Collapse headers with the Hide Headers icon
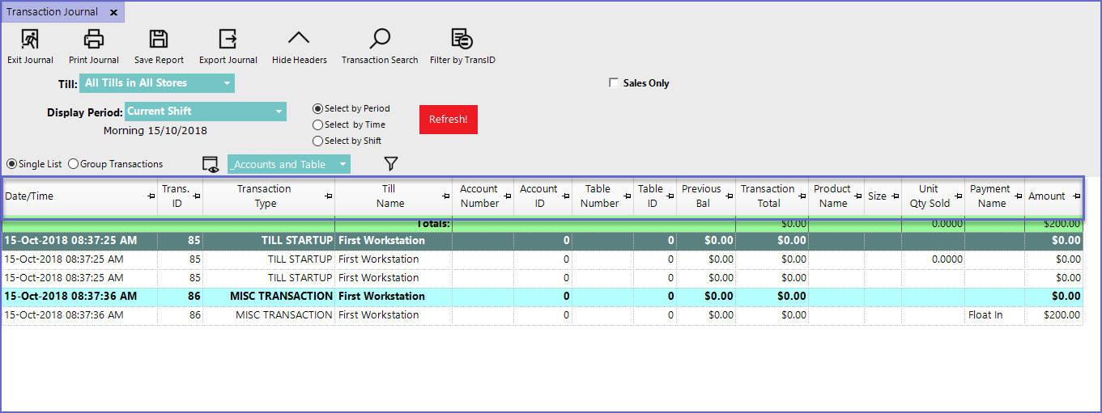Image resolution: width=1102 pixels, height=413 pixels. tap(299, 39)
